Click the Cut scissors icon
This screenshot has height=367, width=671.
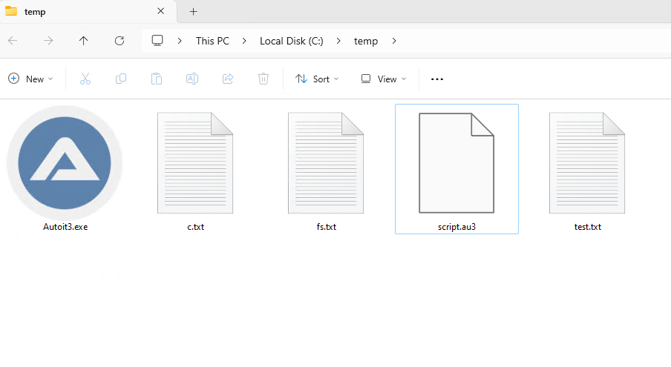tap(85, 79)
